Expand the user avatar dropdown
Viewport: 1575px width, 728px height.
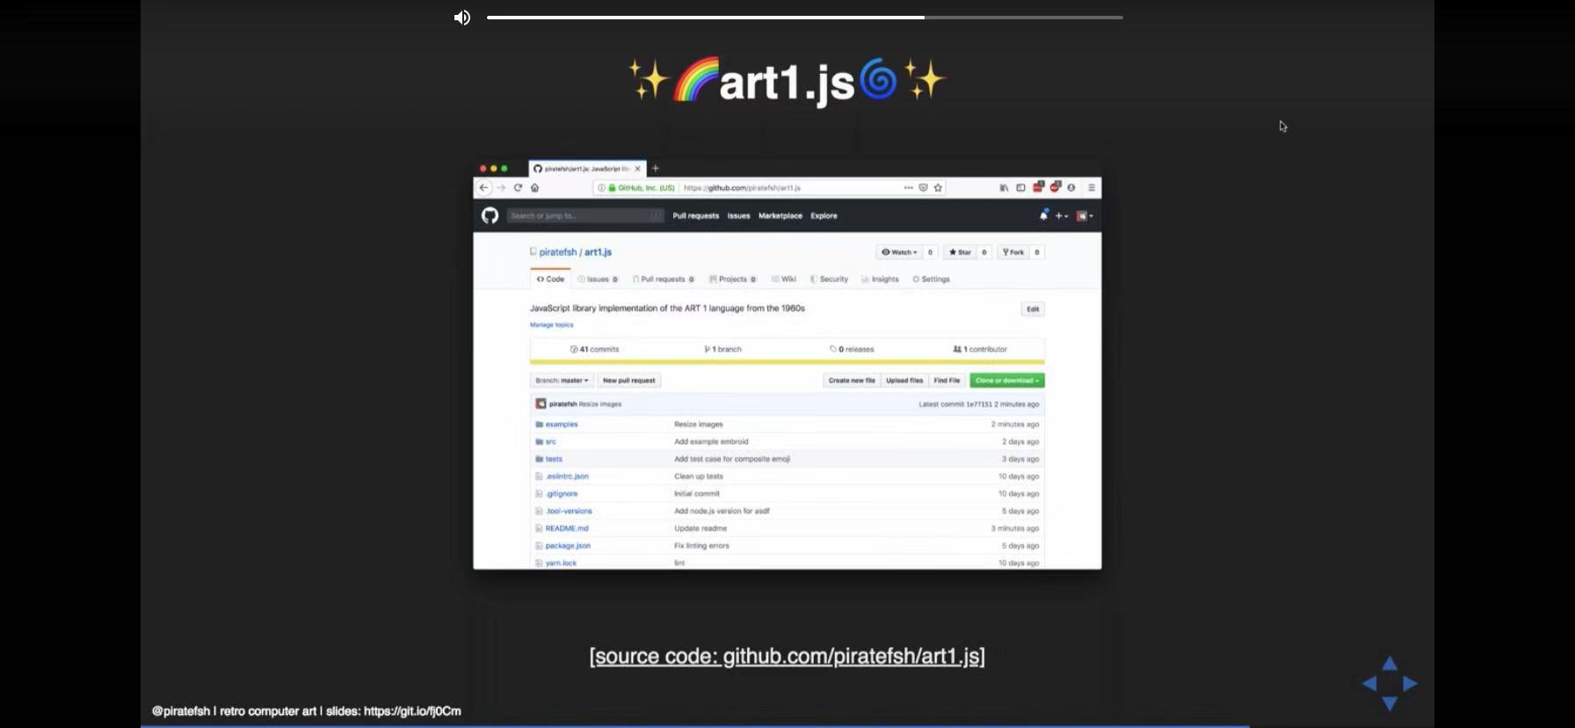pos(1085,215)
